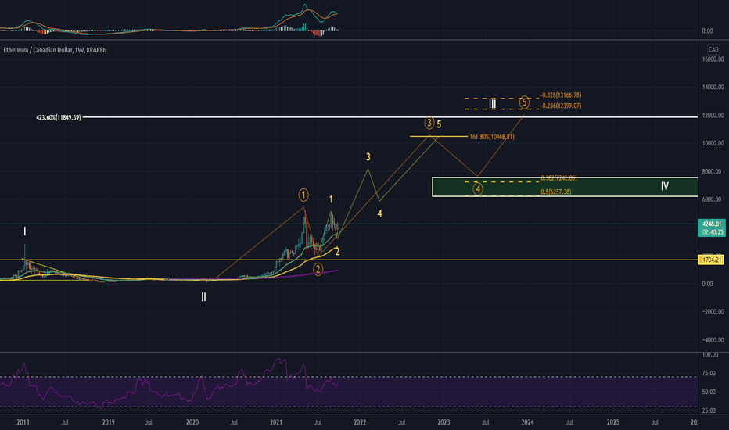Select the circled 2 wave marker
The height and width of the screenshot is (430, 729).
318,269
